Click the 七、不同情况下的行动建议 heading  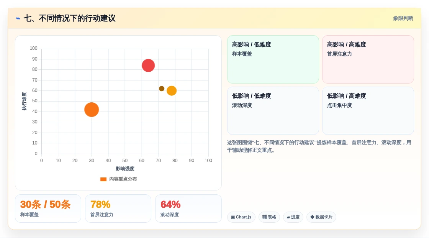(69, 18)
